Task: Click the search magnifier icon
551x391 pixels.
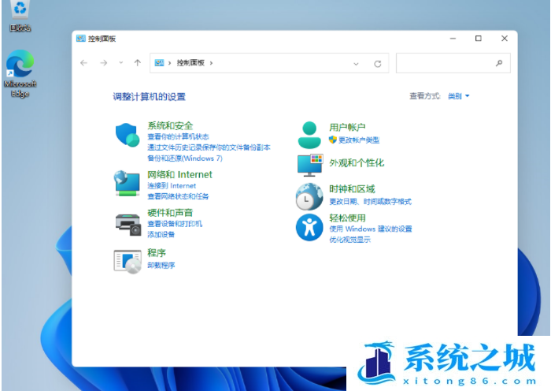Action: tap(499, 63)
